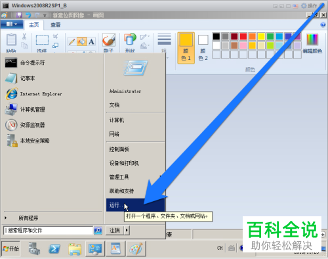Pick the dark red color swatch
This screenshot has width=328, height=259.
point(234,36)
